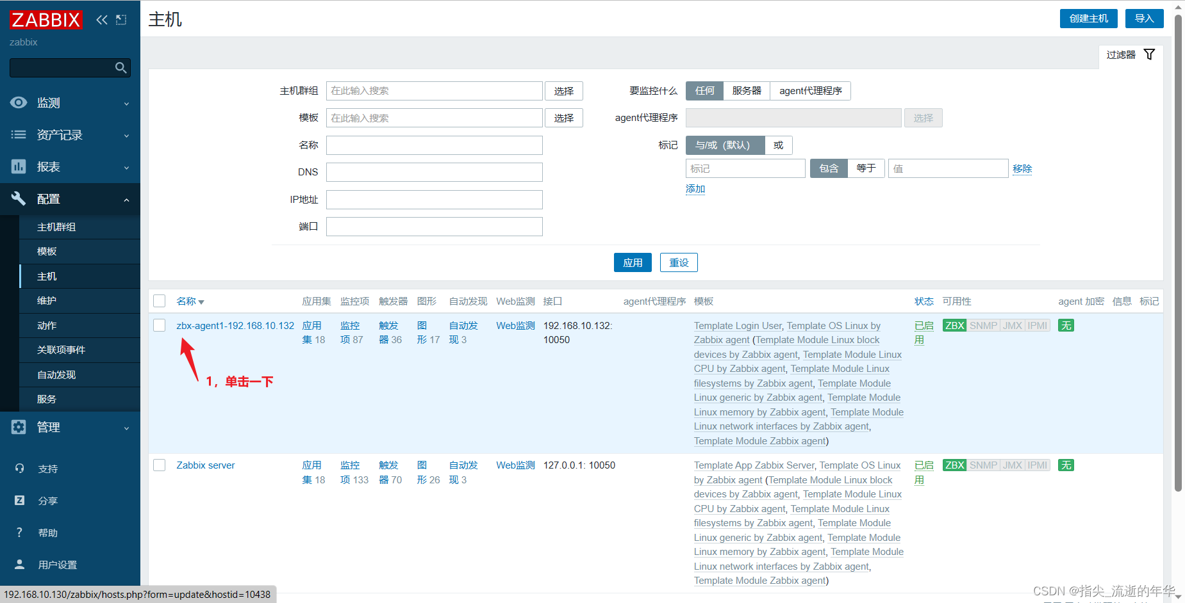The width and height of the screenshot is (1185, 603).
Task: Open 已启用 status link for Zabbix server
Action: tap(924, 472)
